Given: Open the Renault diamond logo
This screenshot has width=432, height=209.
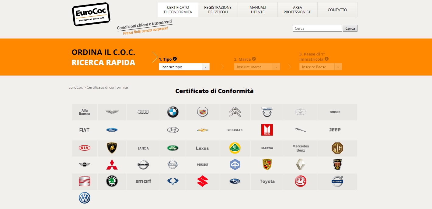Looking at the screenshot, I should [301, 164].
